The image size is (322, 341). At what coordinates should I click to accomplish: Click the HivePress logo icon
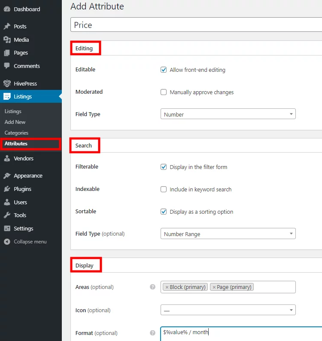7,83
